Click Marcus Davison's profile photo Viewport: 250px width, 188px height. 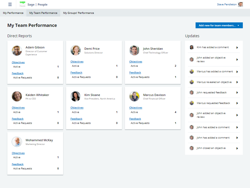pyautogui.click(x=134, y=96)
